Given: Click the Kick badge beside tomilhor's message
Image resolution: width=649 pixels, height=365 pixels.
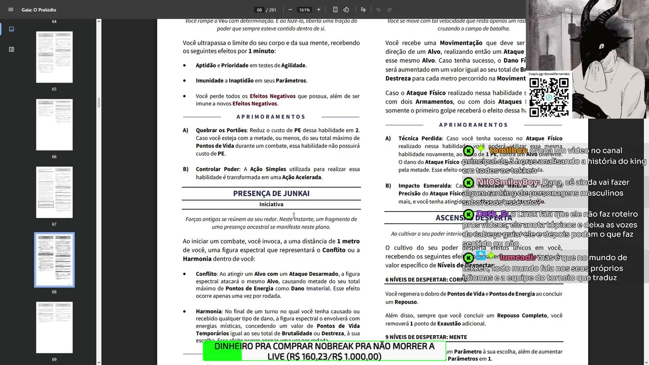Looking at the screenshot, I should [468, 151].
